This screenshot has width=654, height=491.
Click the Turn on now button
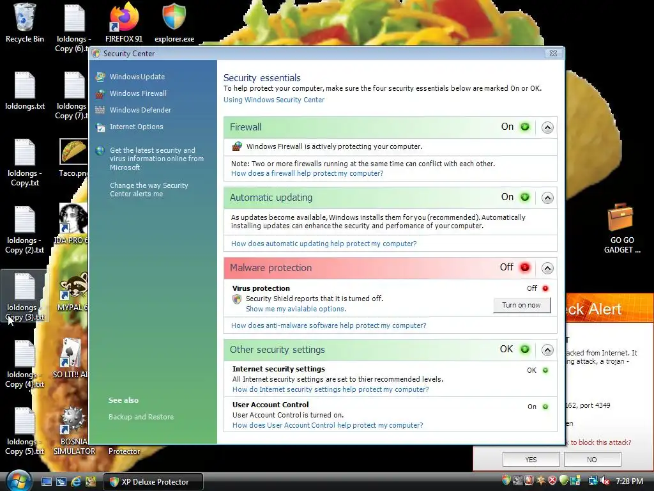pos(522,305)
